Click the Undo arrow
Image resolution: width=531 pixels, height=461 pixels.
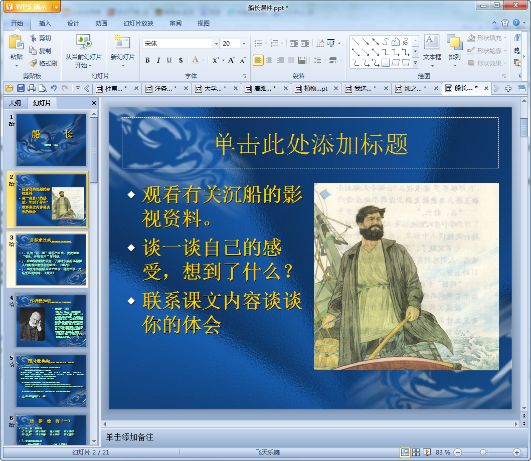coord(54,88)
